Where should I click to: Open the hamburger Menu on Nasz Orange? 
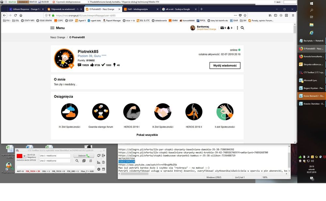[x=57, y=28]
